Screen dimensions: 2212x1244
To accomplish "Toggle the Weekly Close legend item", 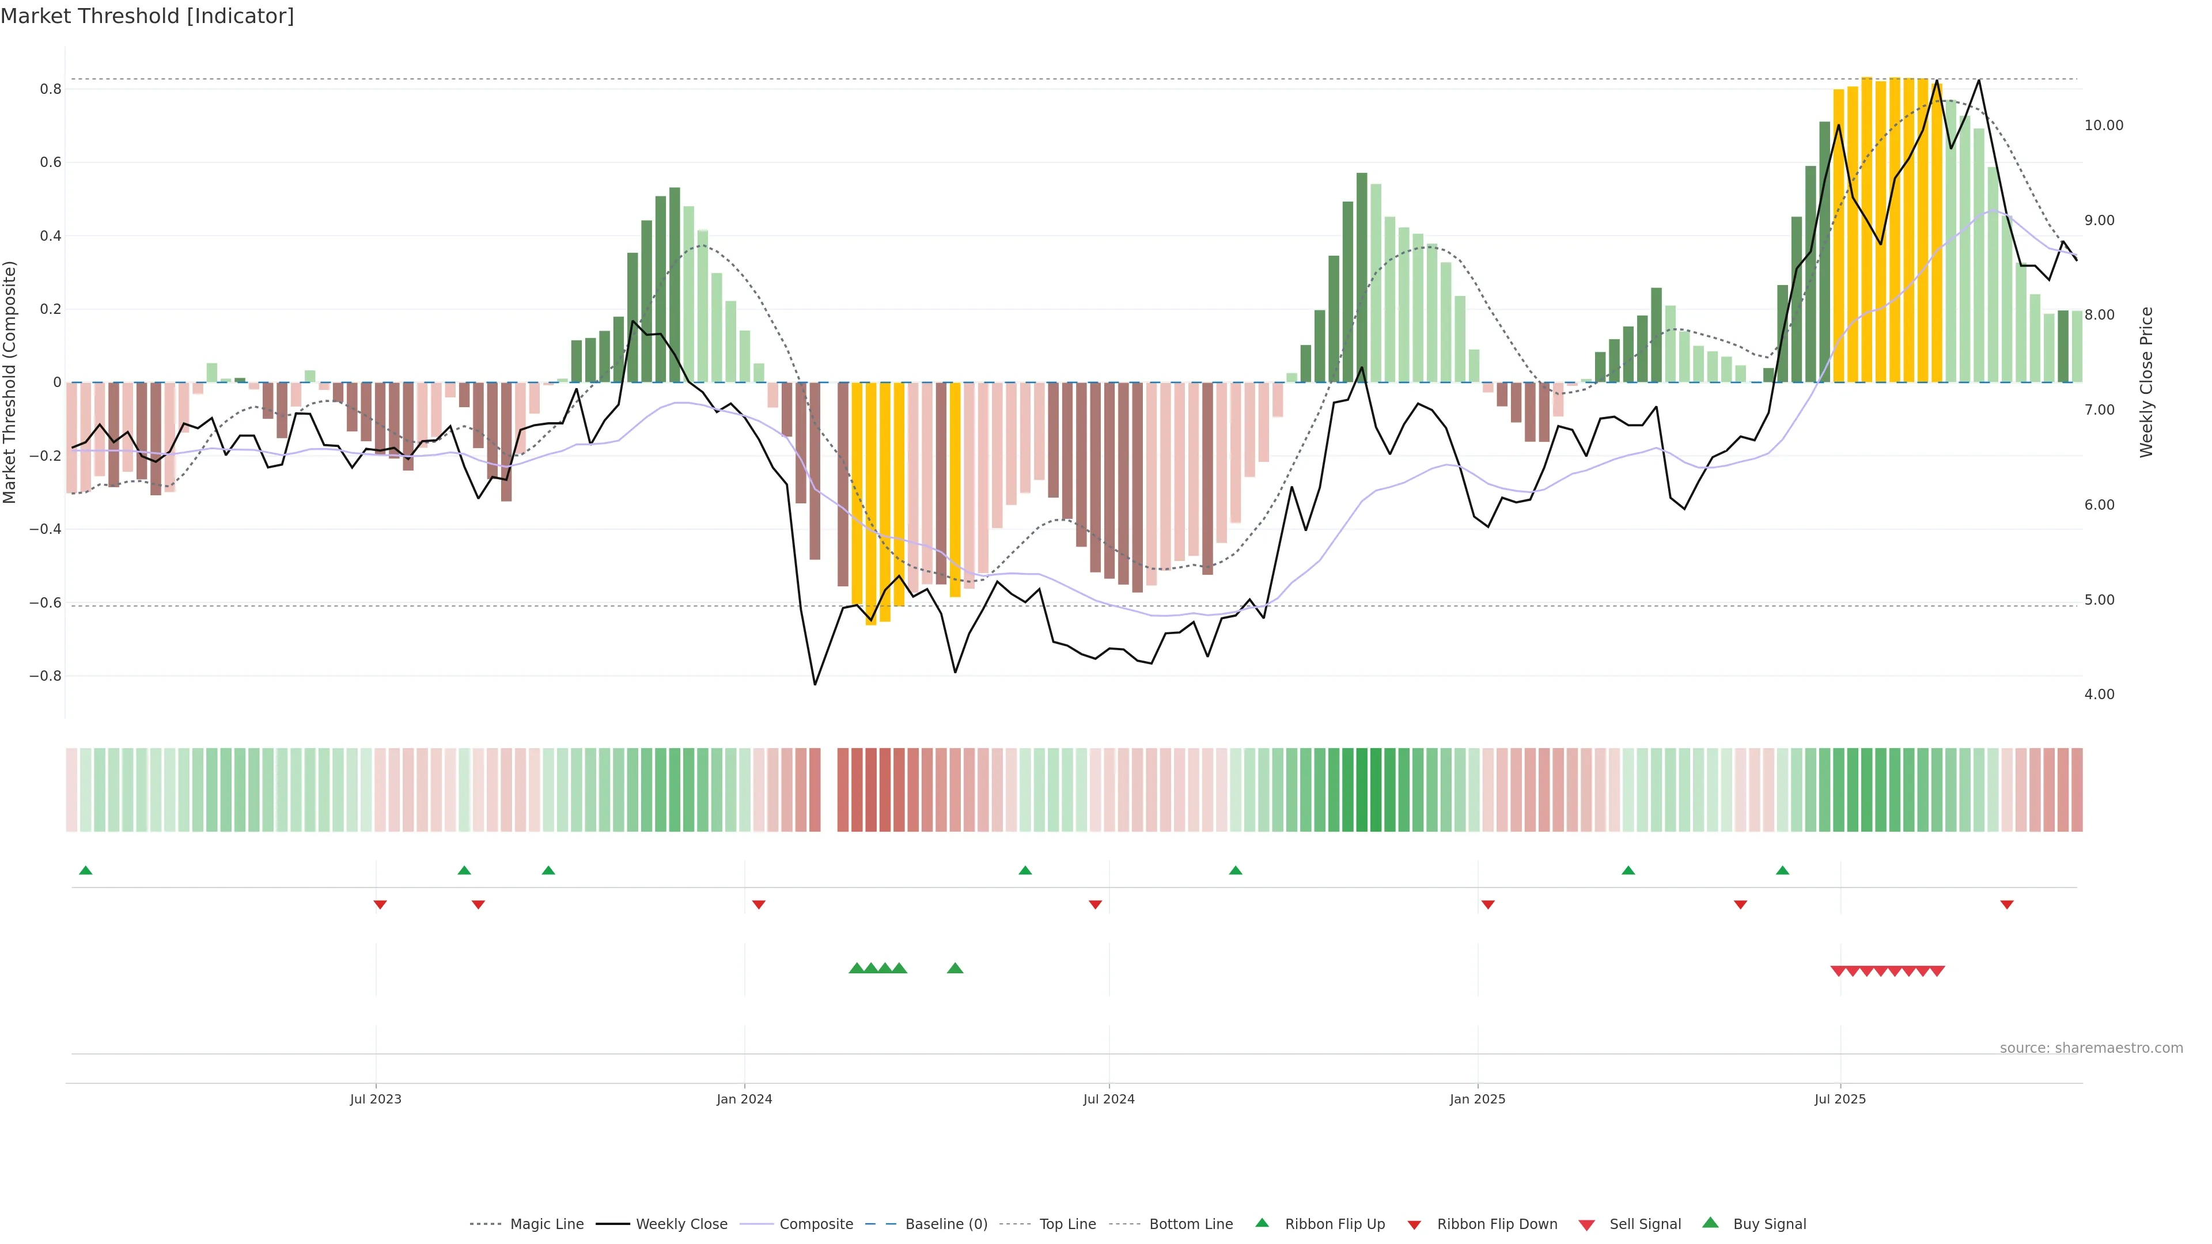I will point(681,1223).
